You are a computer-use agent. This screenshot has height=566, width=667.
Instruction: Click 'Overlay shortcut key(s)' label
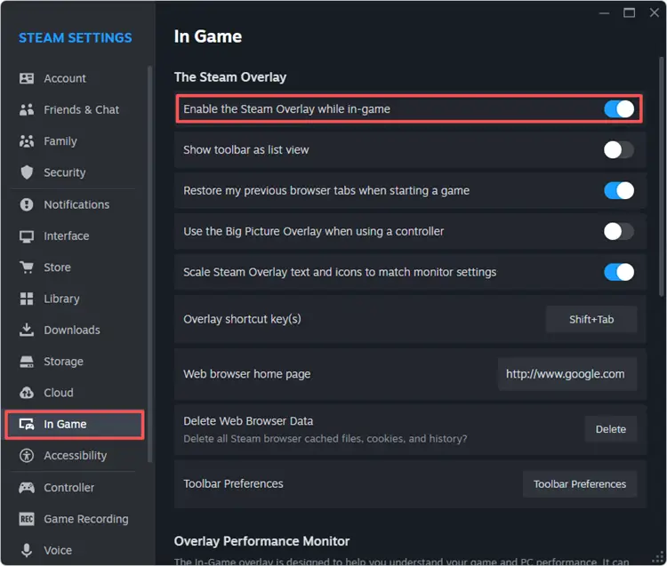coord(242,319)
